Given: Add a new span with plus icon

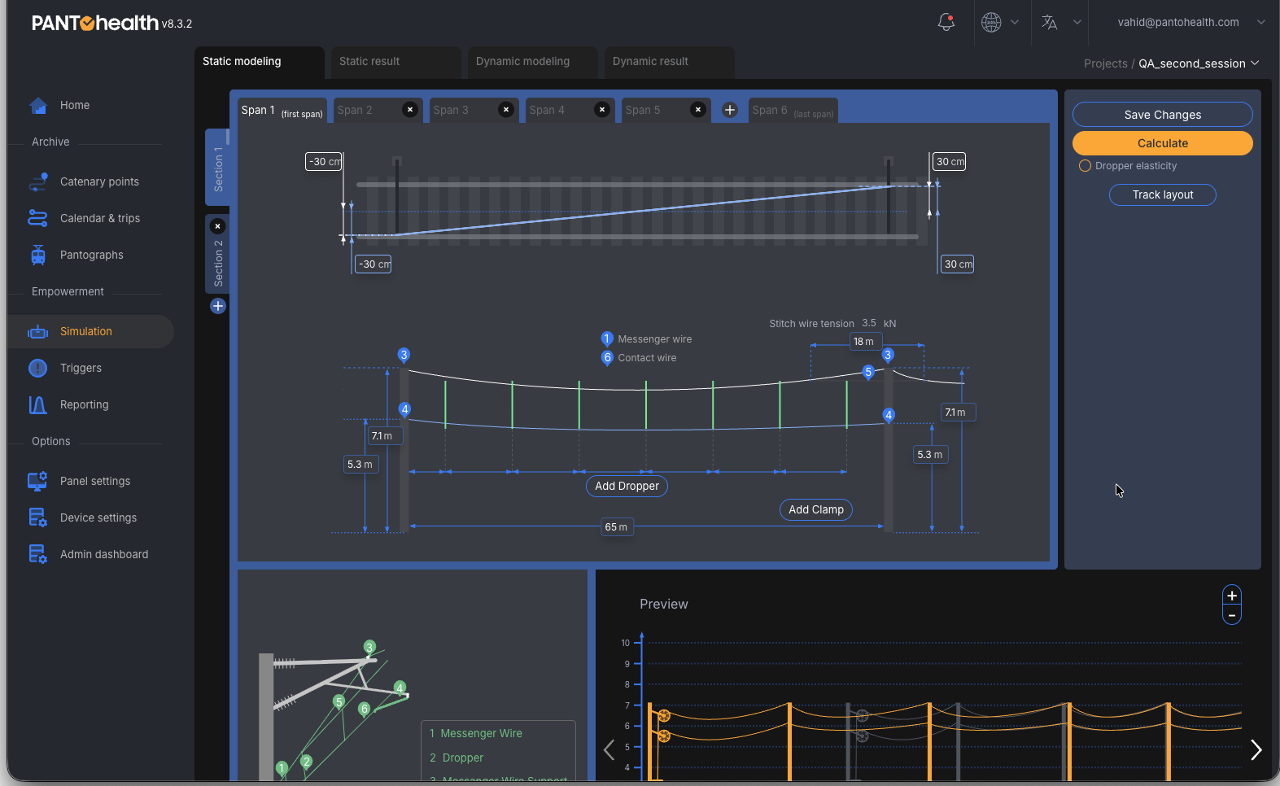Looking at the screenshot, I should pyautogui.click(x=730, y=110).
